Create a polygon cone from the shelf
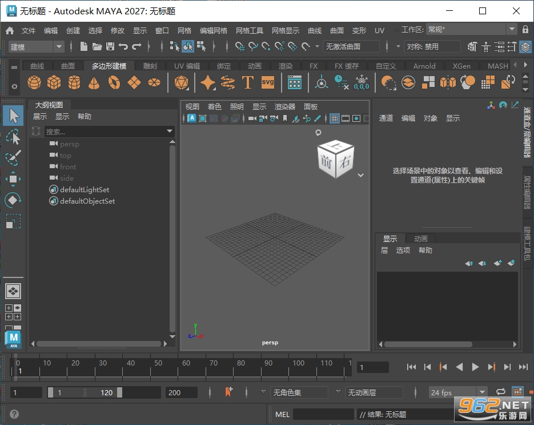The height and width of the screenshot is (425, 534). tap(94, 82)
